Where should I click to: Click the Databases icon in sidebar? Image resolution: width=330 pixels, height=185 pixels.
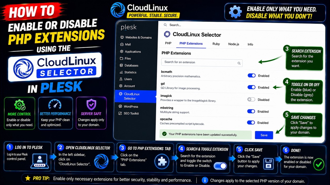tap(121, 65)
